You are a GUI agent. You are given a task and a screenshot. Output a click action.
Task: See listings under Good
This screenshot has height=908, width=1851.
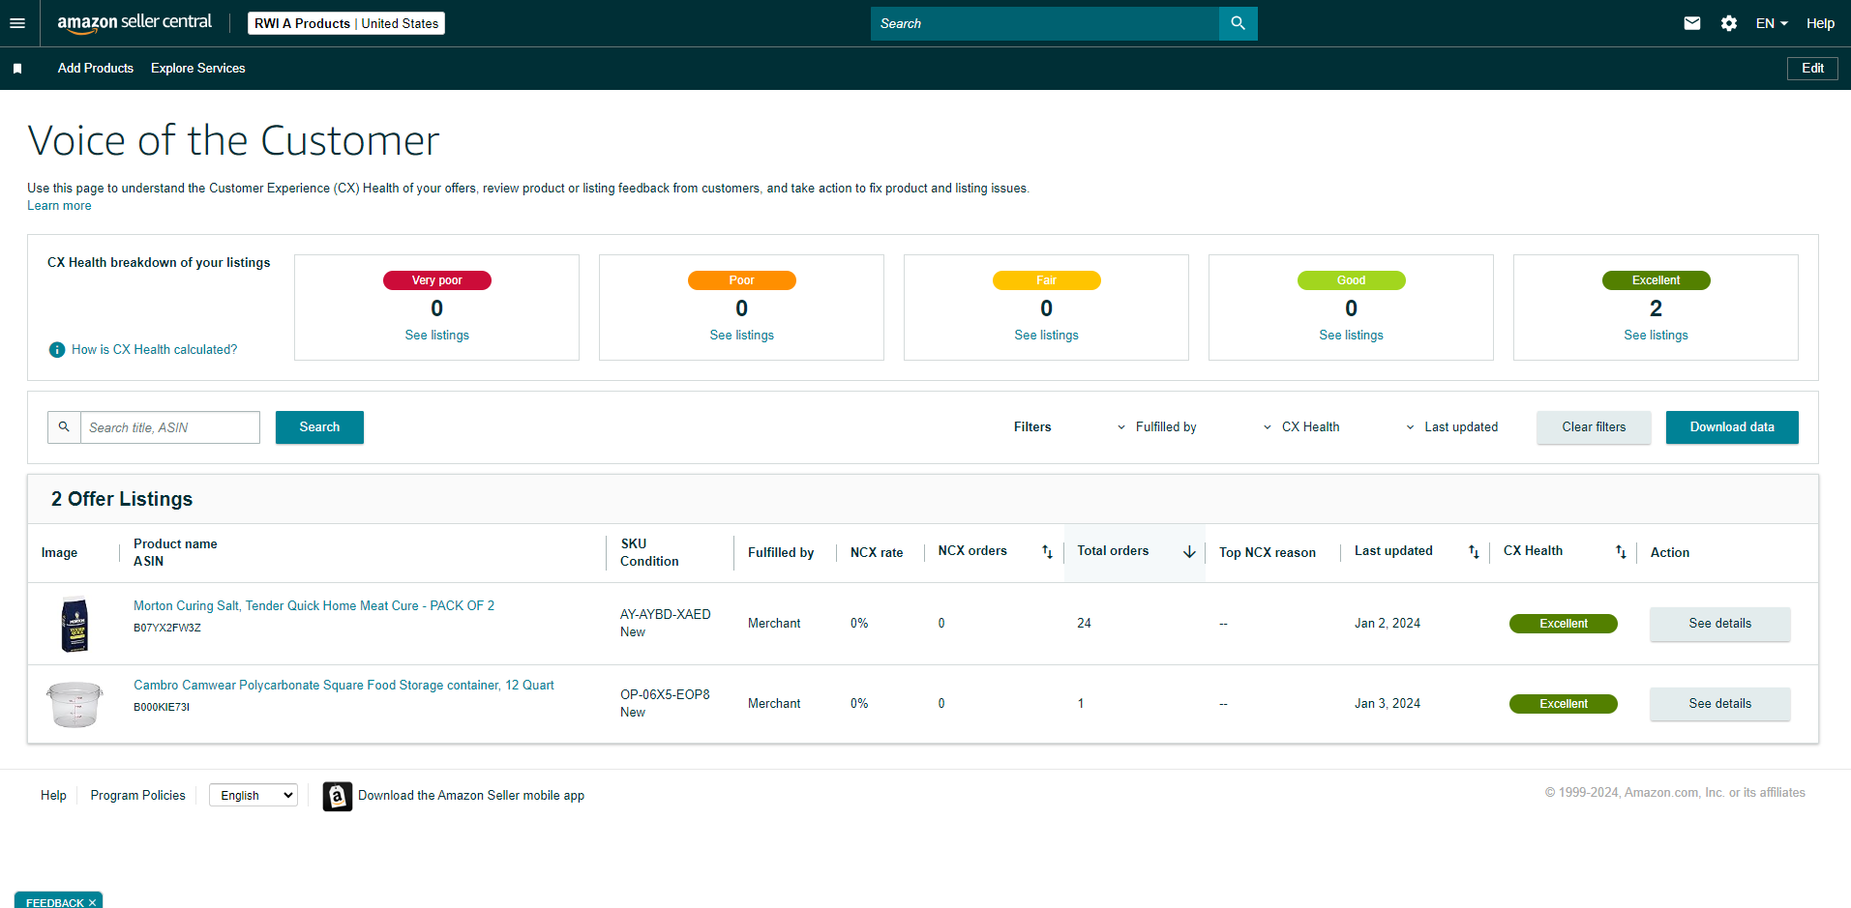(1352, 336)
